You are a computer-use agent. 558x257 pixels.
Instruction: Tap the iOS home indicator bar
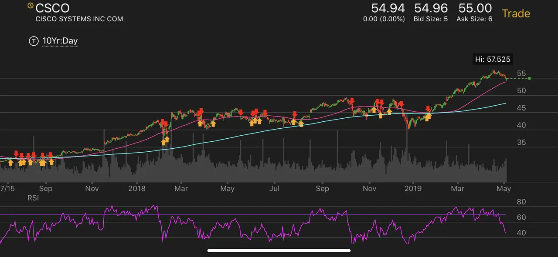pos(279,250)
